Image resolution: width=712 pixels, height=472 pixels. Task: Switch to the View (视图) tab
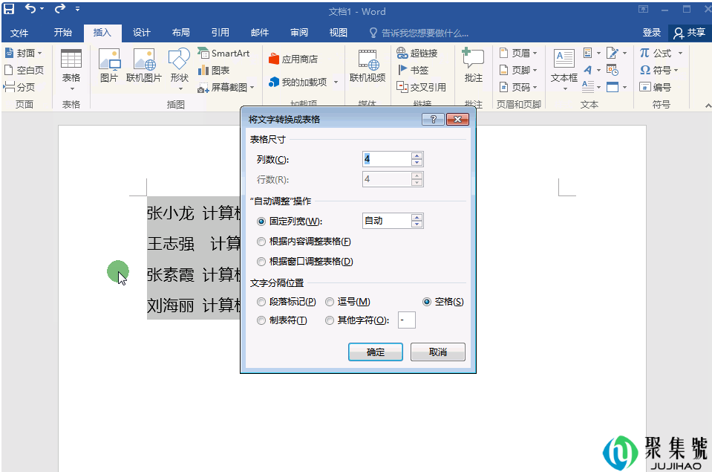339,33
